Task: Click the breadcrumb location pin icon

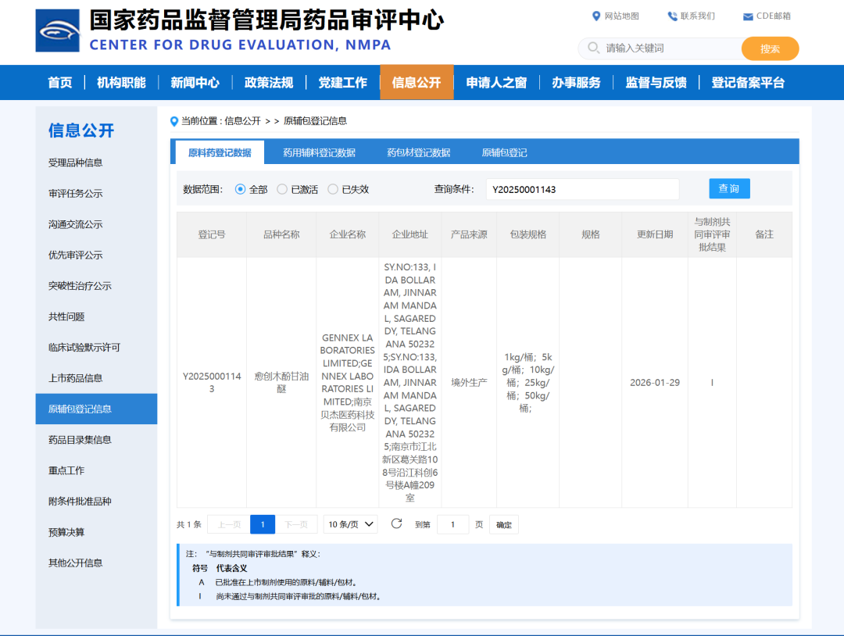Action: [x=173, y=120]
